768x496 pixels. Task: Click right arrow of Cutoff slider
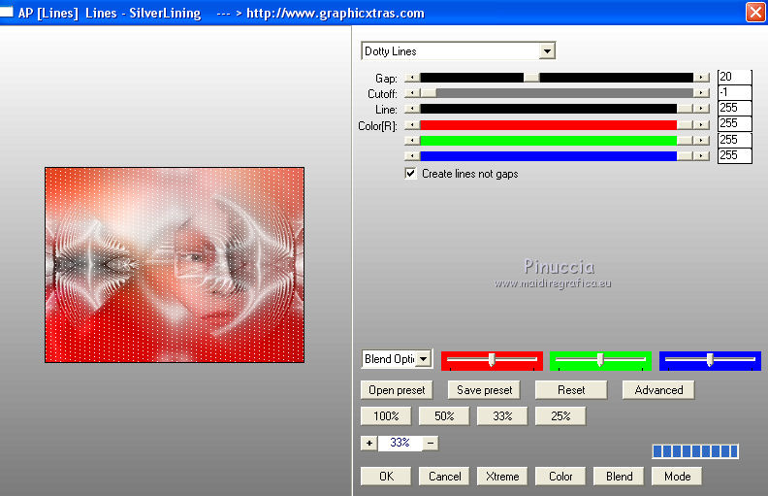(701, 93)
